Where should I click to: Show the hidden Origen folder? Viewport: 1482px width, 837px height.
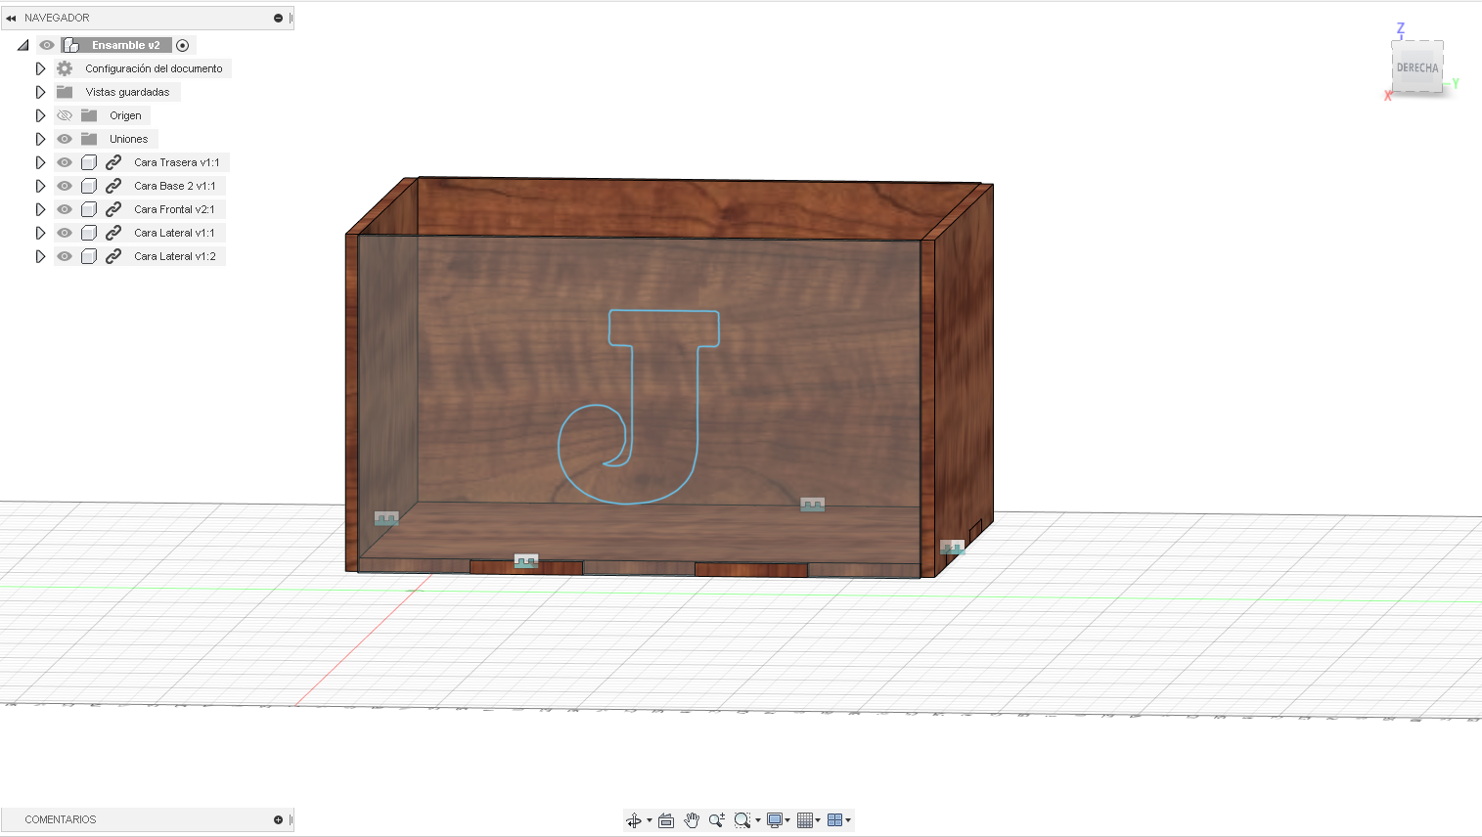65,115
